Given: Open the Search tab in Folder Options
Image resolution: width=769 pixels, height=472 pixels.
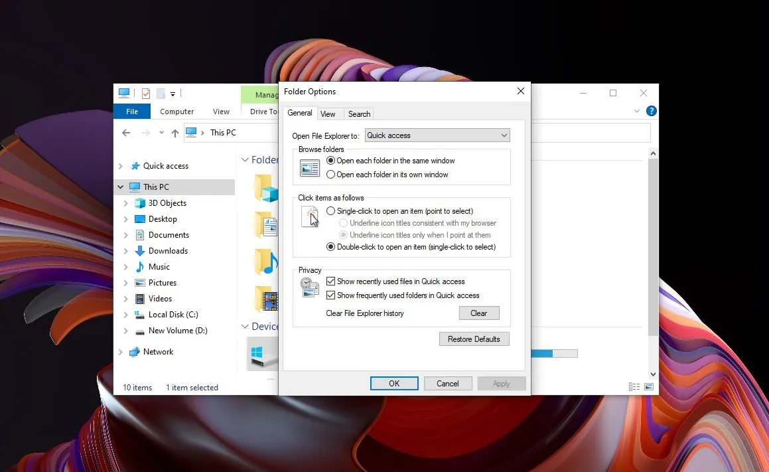Looking at the screenshot, I should (359, 114).
